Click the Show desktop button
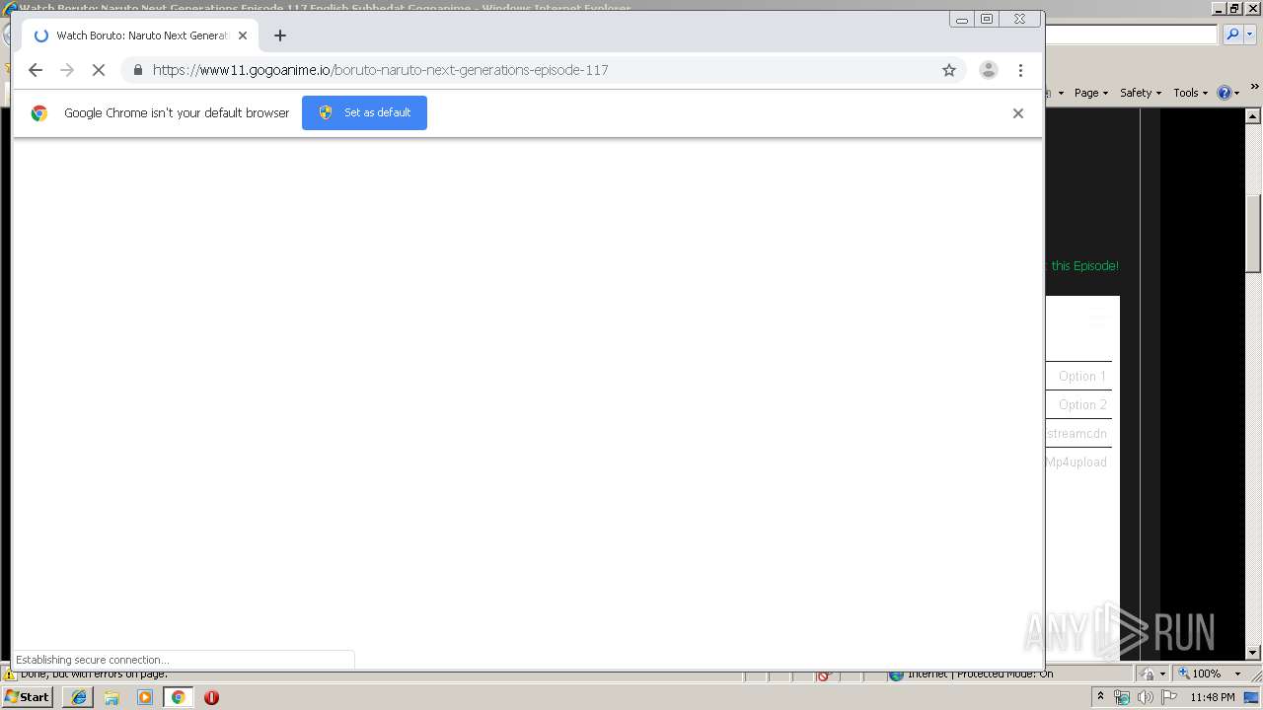This screenshot has height=710, width=1263. [x=1252, y=697]
